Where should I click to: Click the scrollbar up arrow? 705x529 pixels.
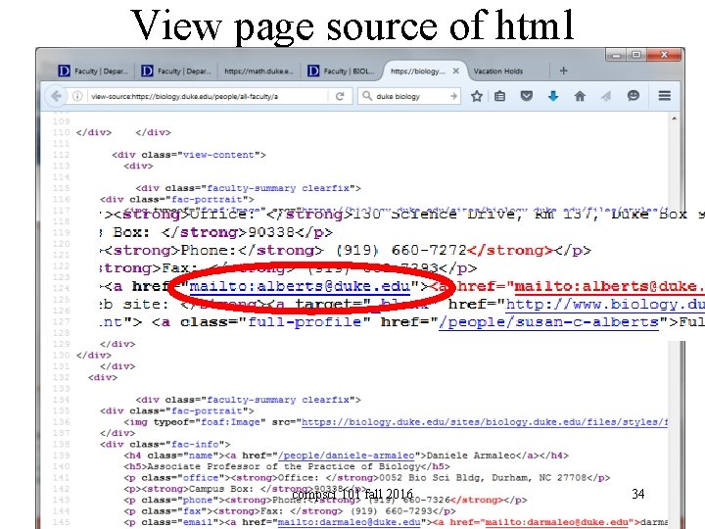point(674,119)
